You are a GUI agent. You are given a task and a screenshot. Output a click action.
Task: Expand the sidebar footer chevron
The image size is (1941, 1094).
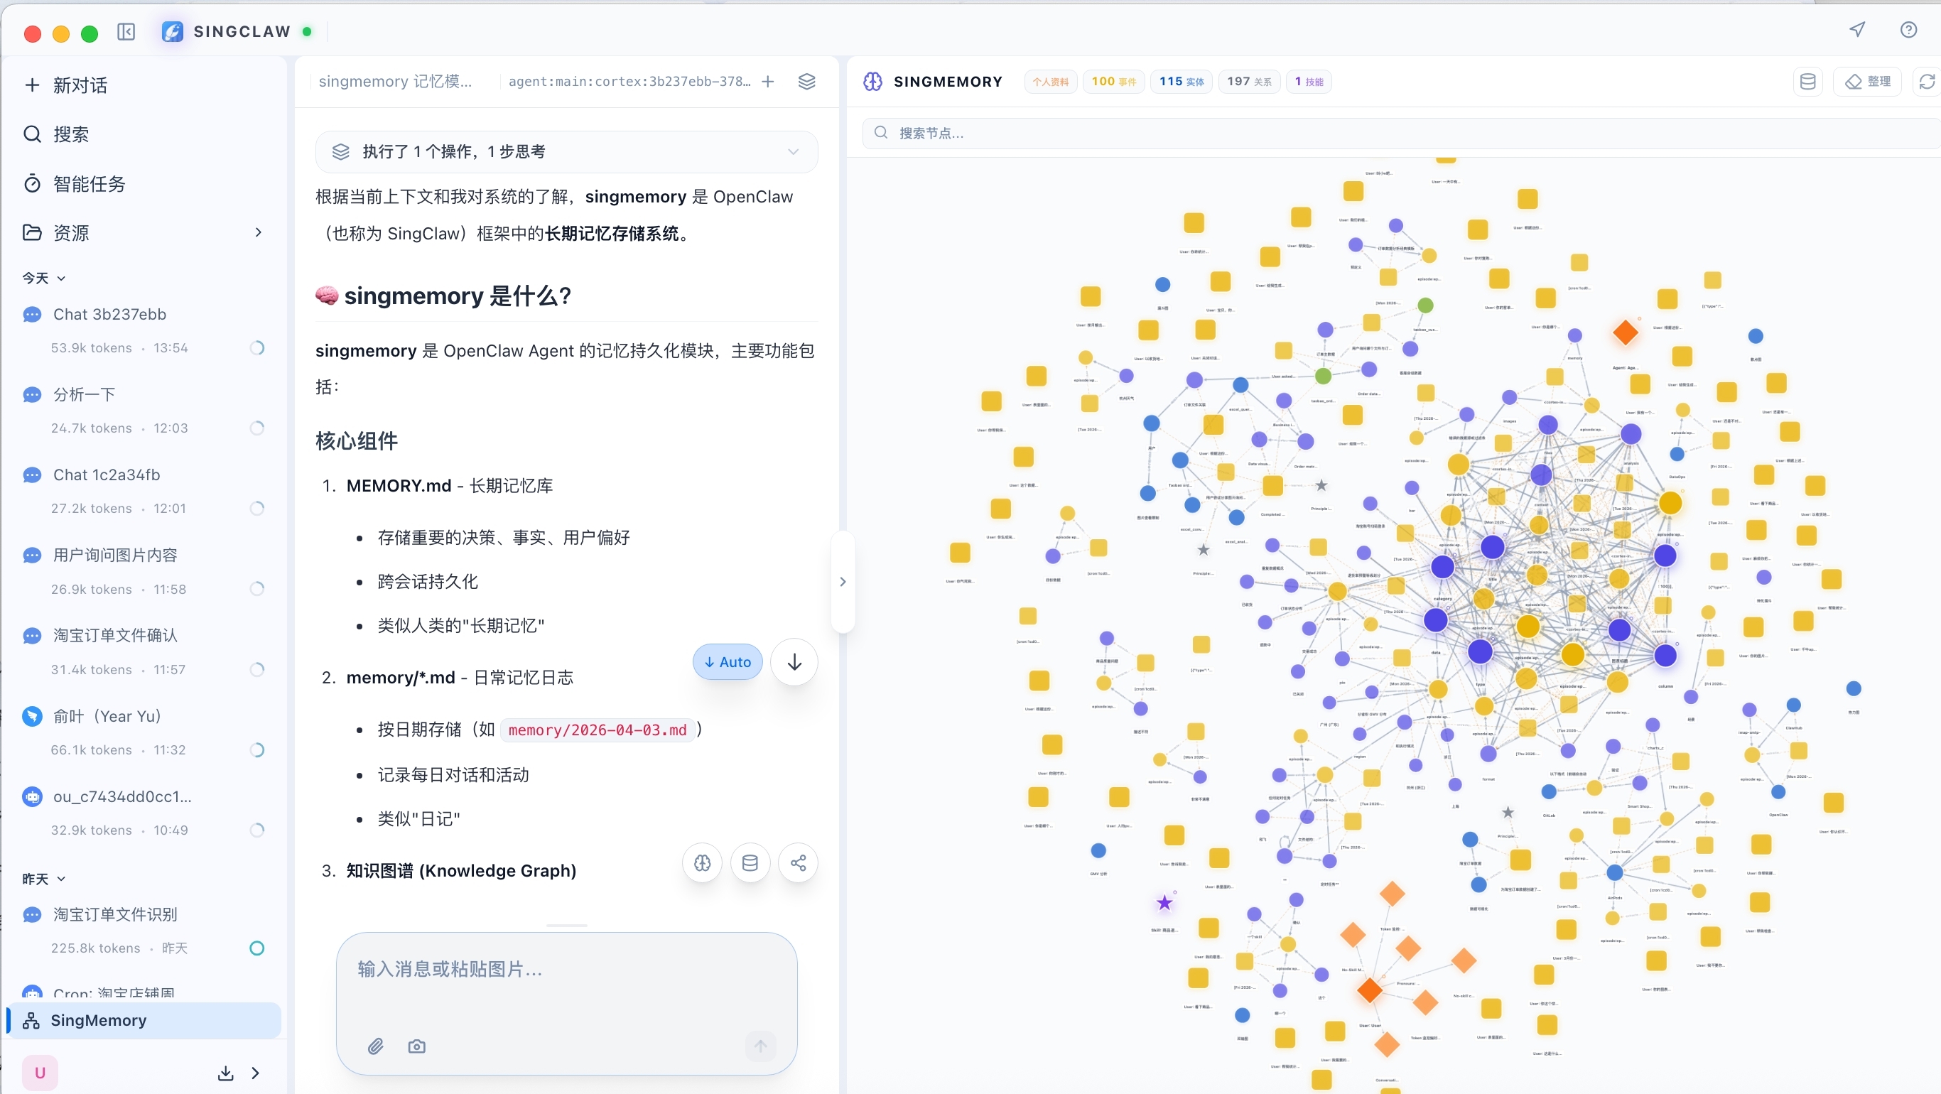[x=256, y=1073]
